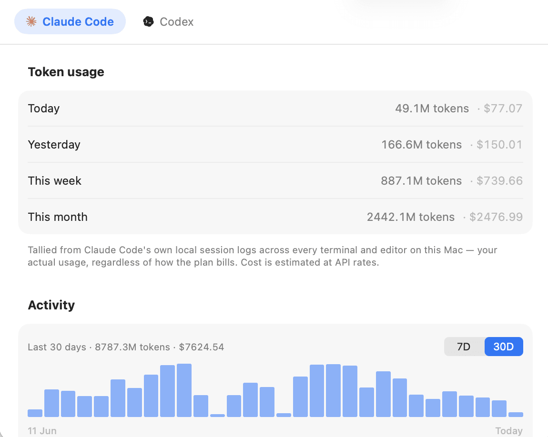548x437 pixels.
Task: Click the Yesterday usage row label
Action: click(54, 145)
